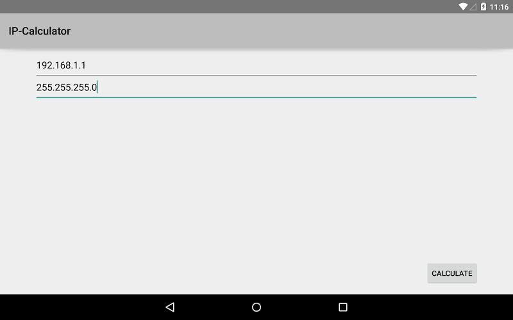Tap the Wi-Fi signal status icon
This screenshot has width=513, height=320.
(463, 6)
